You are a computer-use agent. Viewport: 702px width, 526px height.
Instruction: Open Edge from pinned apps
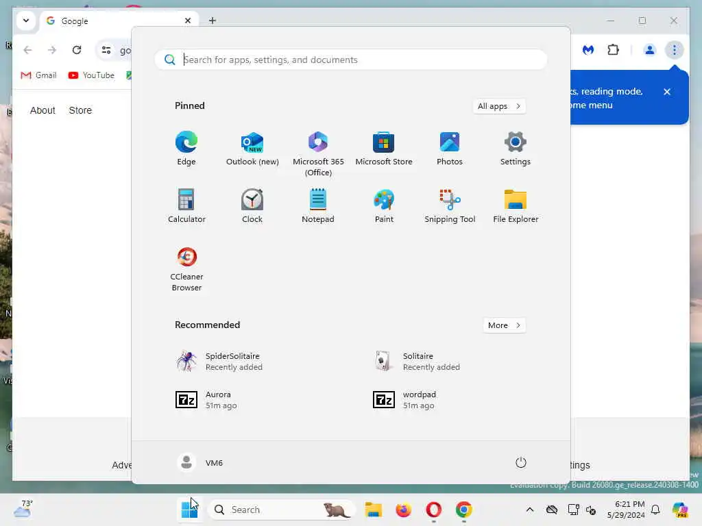click(x=186, y=149)
